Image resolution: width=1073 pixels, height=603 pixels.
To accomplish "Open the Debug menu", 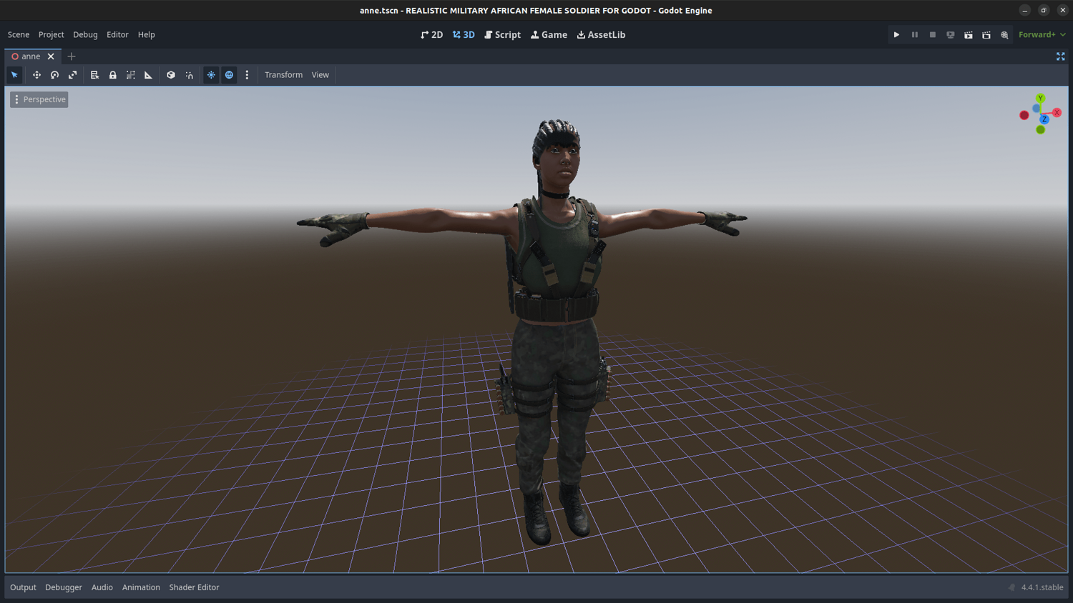I will (x=85, y=34).
